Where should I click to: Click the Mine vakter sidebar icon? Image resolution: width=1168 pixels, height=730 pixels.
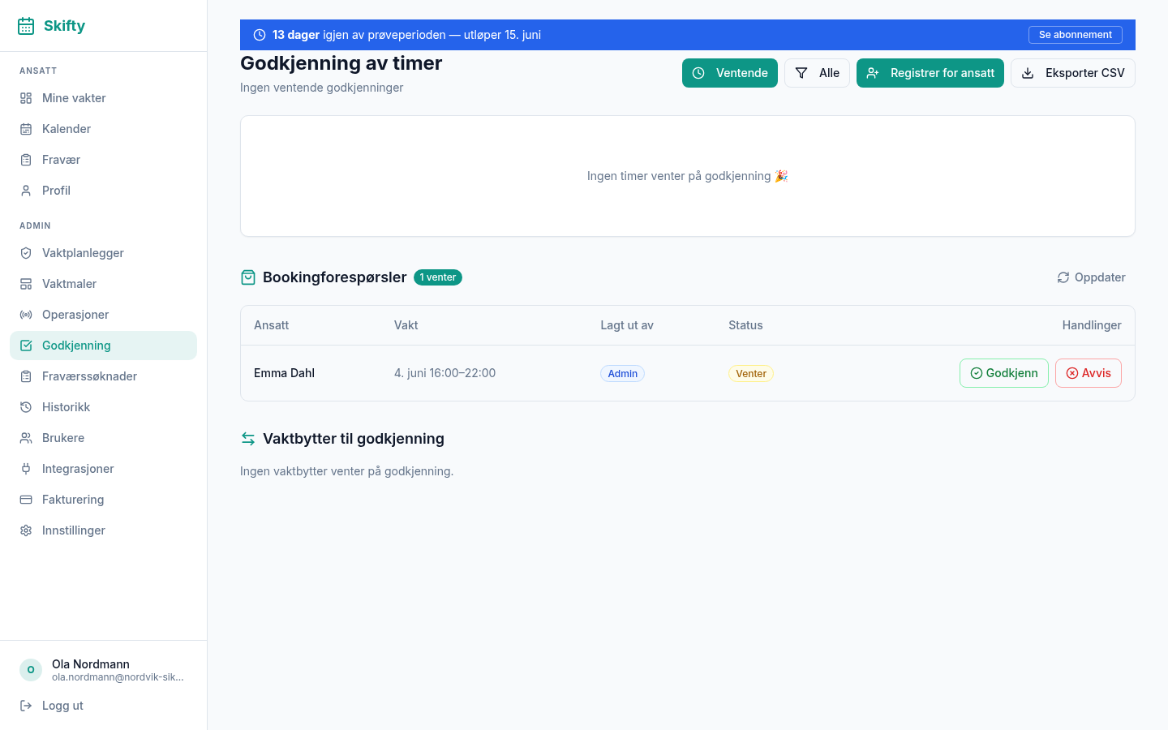(26, 98)
